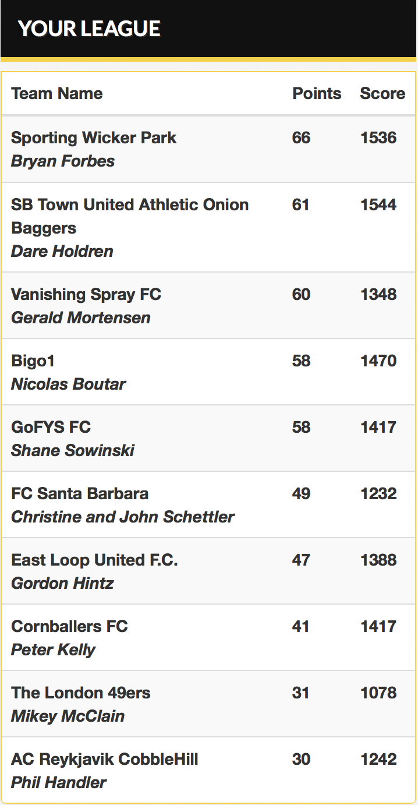
Task: Sort by the Points column header
Action: (x=317, y=93)
